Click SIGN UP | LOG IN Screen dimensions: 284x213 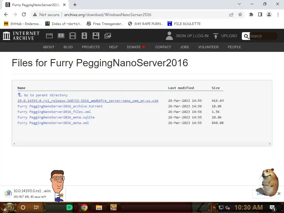pyautogui.click(x=192, y=36)
